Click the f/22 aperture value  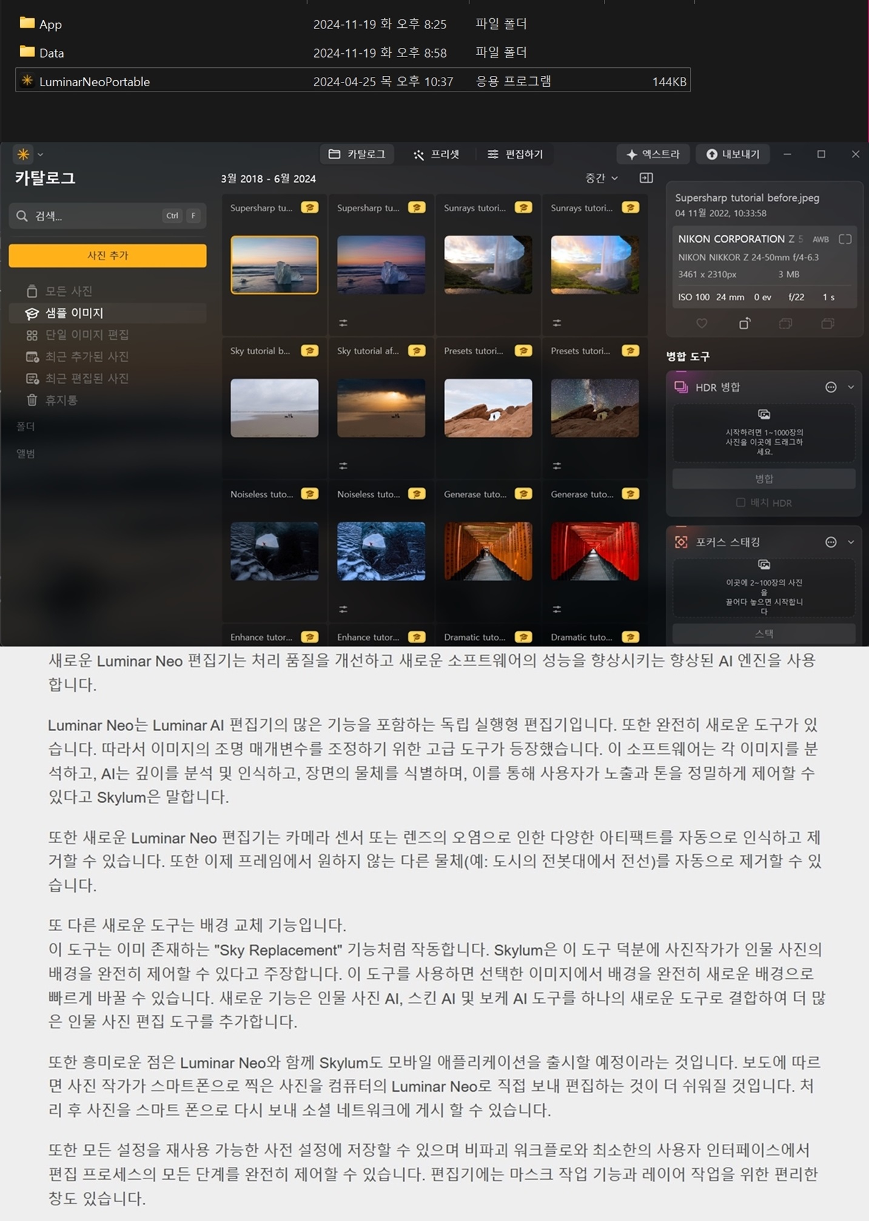click(796, 297)
